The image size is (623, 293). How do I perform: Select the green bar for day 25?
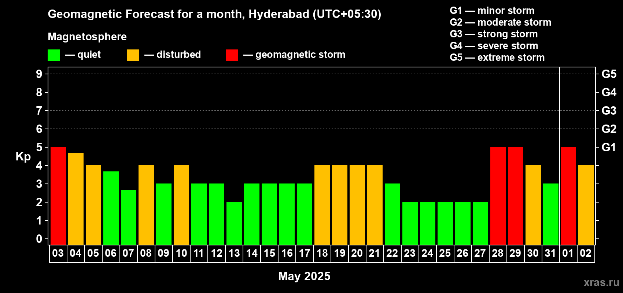coord(445,223)
